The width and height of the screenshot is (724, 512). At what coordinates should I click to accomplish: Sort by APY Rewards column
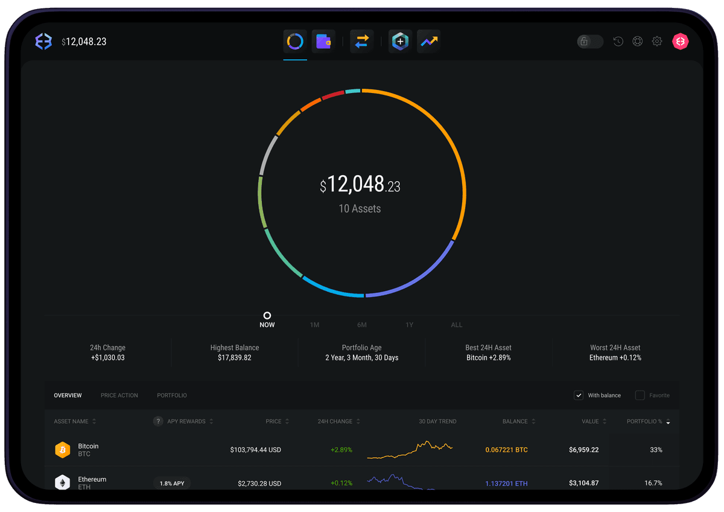tap(190, 421)
